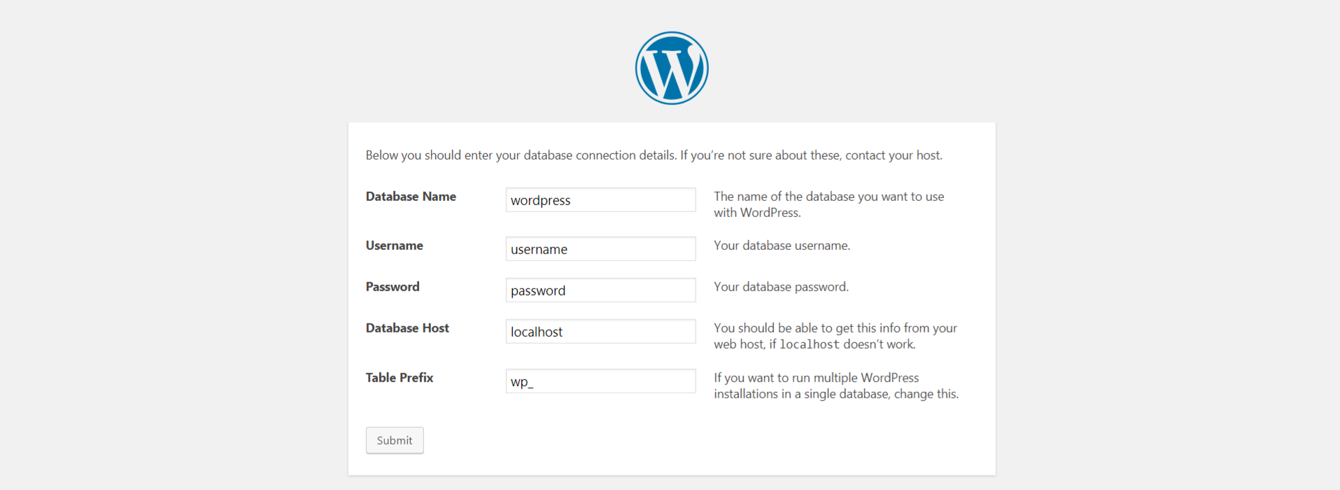Click the bold Table Prefix label
This screenshot has height=490, width=1340.
point(400,378)
